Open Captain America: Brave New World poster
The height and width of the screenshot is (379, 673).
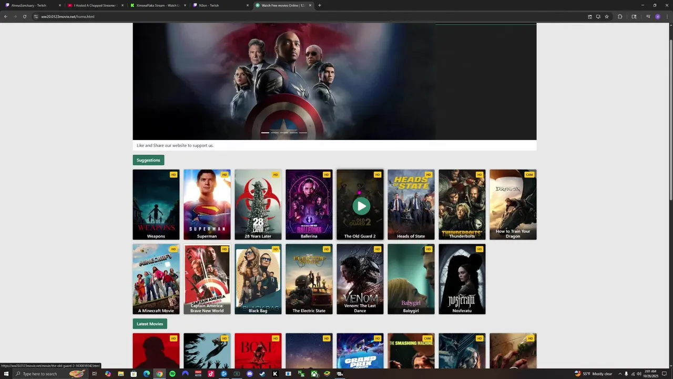tap(207, 279)
